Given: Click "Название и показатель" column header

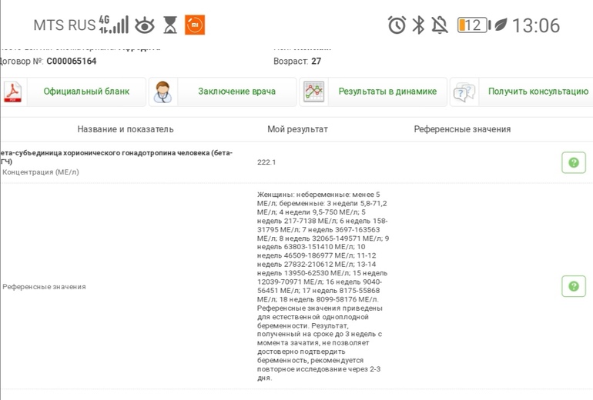Looking at the screenshot, I should tap(126, 129).
